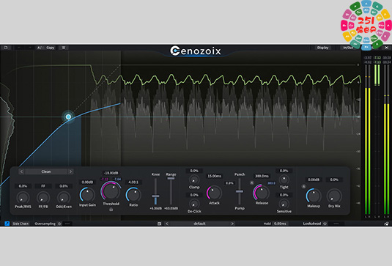
Task: Click the Input Gain knob
Action: (x=87, y=195)
